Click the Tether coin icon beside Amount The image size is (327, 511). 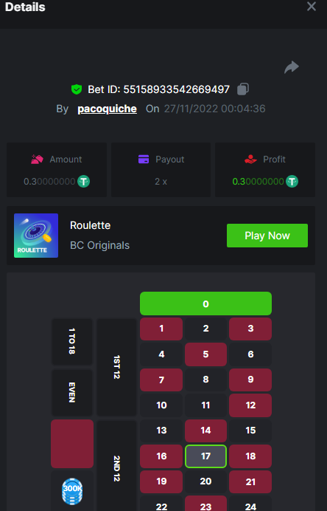coord(83,181)
